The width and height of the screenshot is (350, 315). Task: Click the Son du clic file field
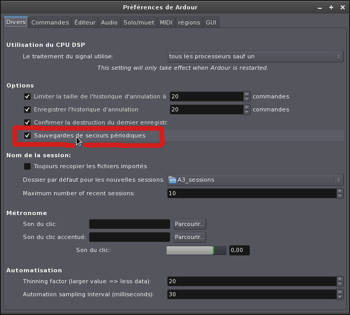[x=130, y=224]
